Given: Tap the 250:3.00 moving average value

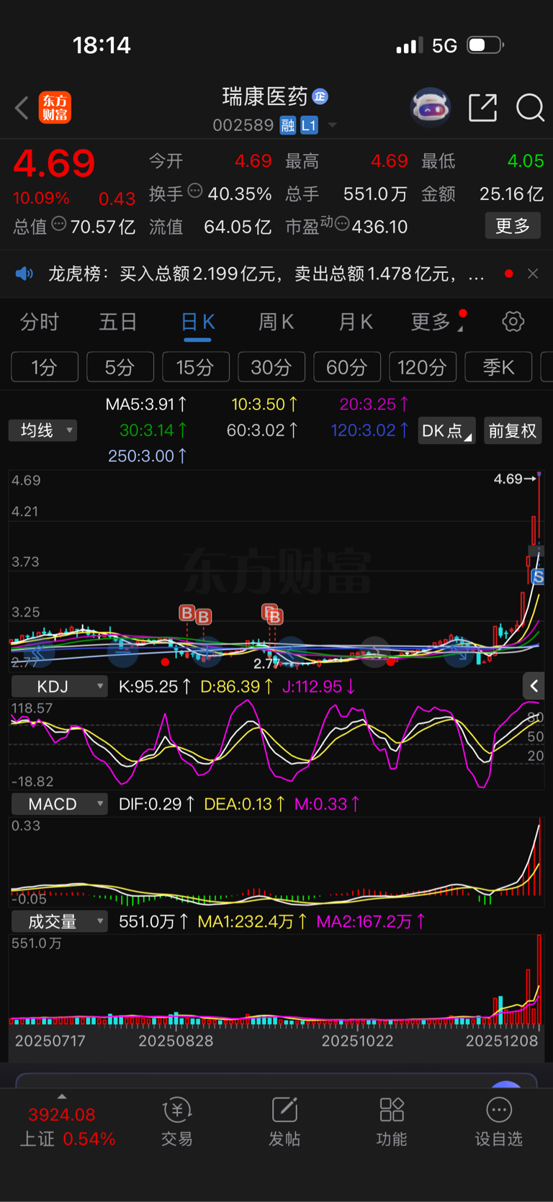Looking at the screenshot, I should [x=147, y=456].
